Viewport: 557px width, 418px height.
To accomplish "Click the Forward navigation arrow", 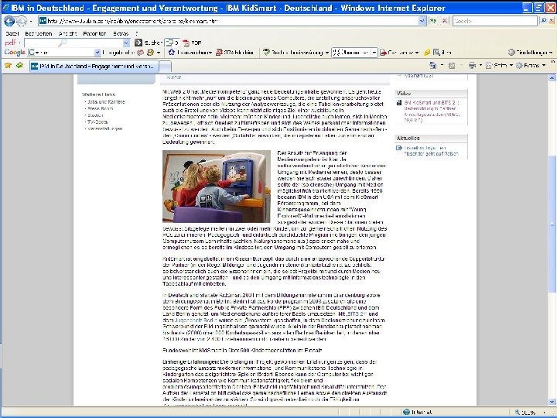I will [22, 22].
